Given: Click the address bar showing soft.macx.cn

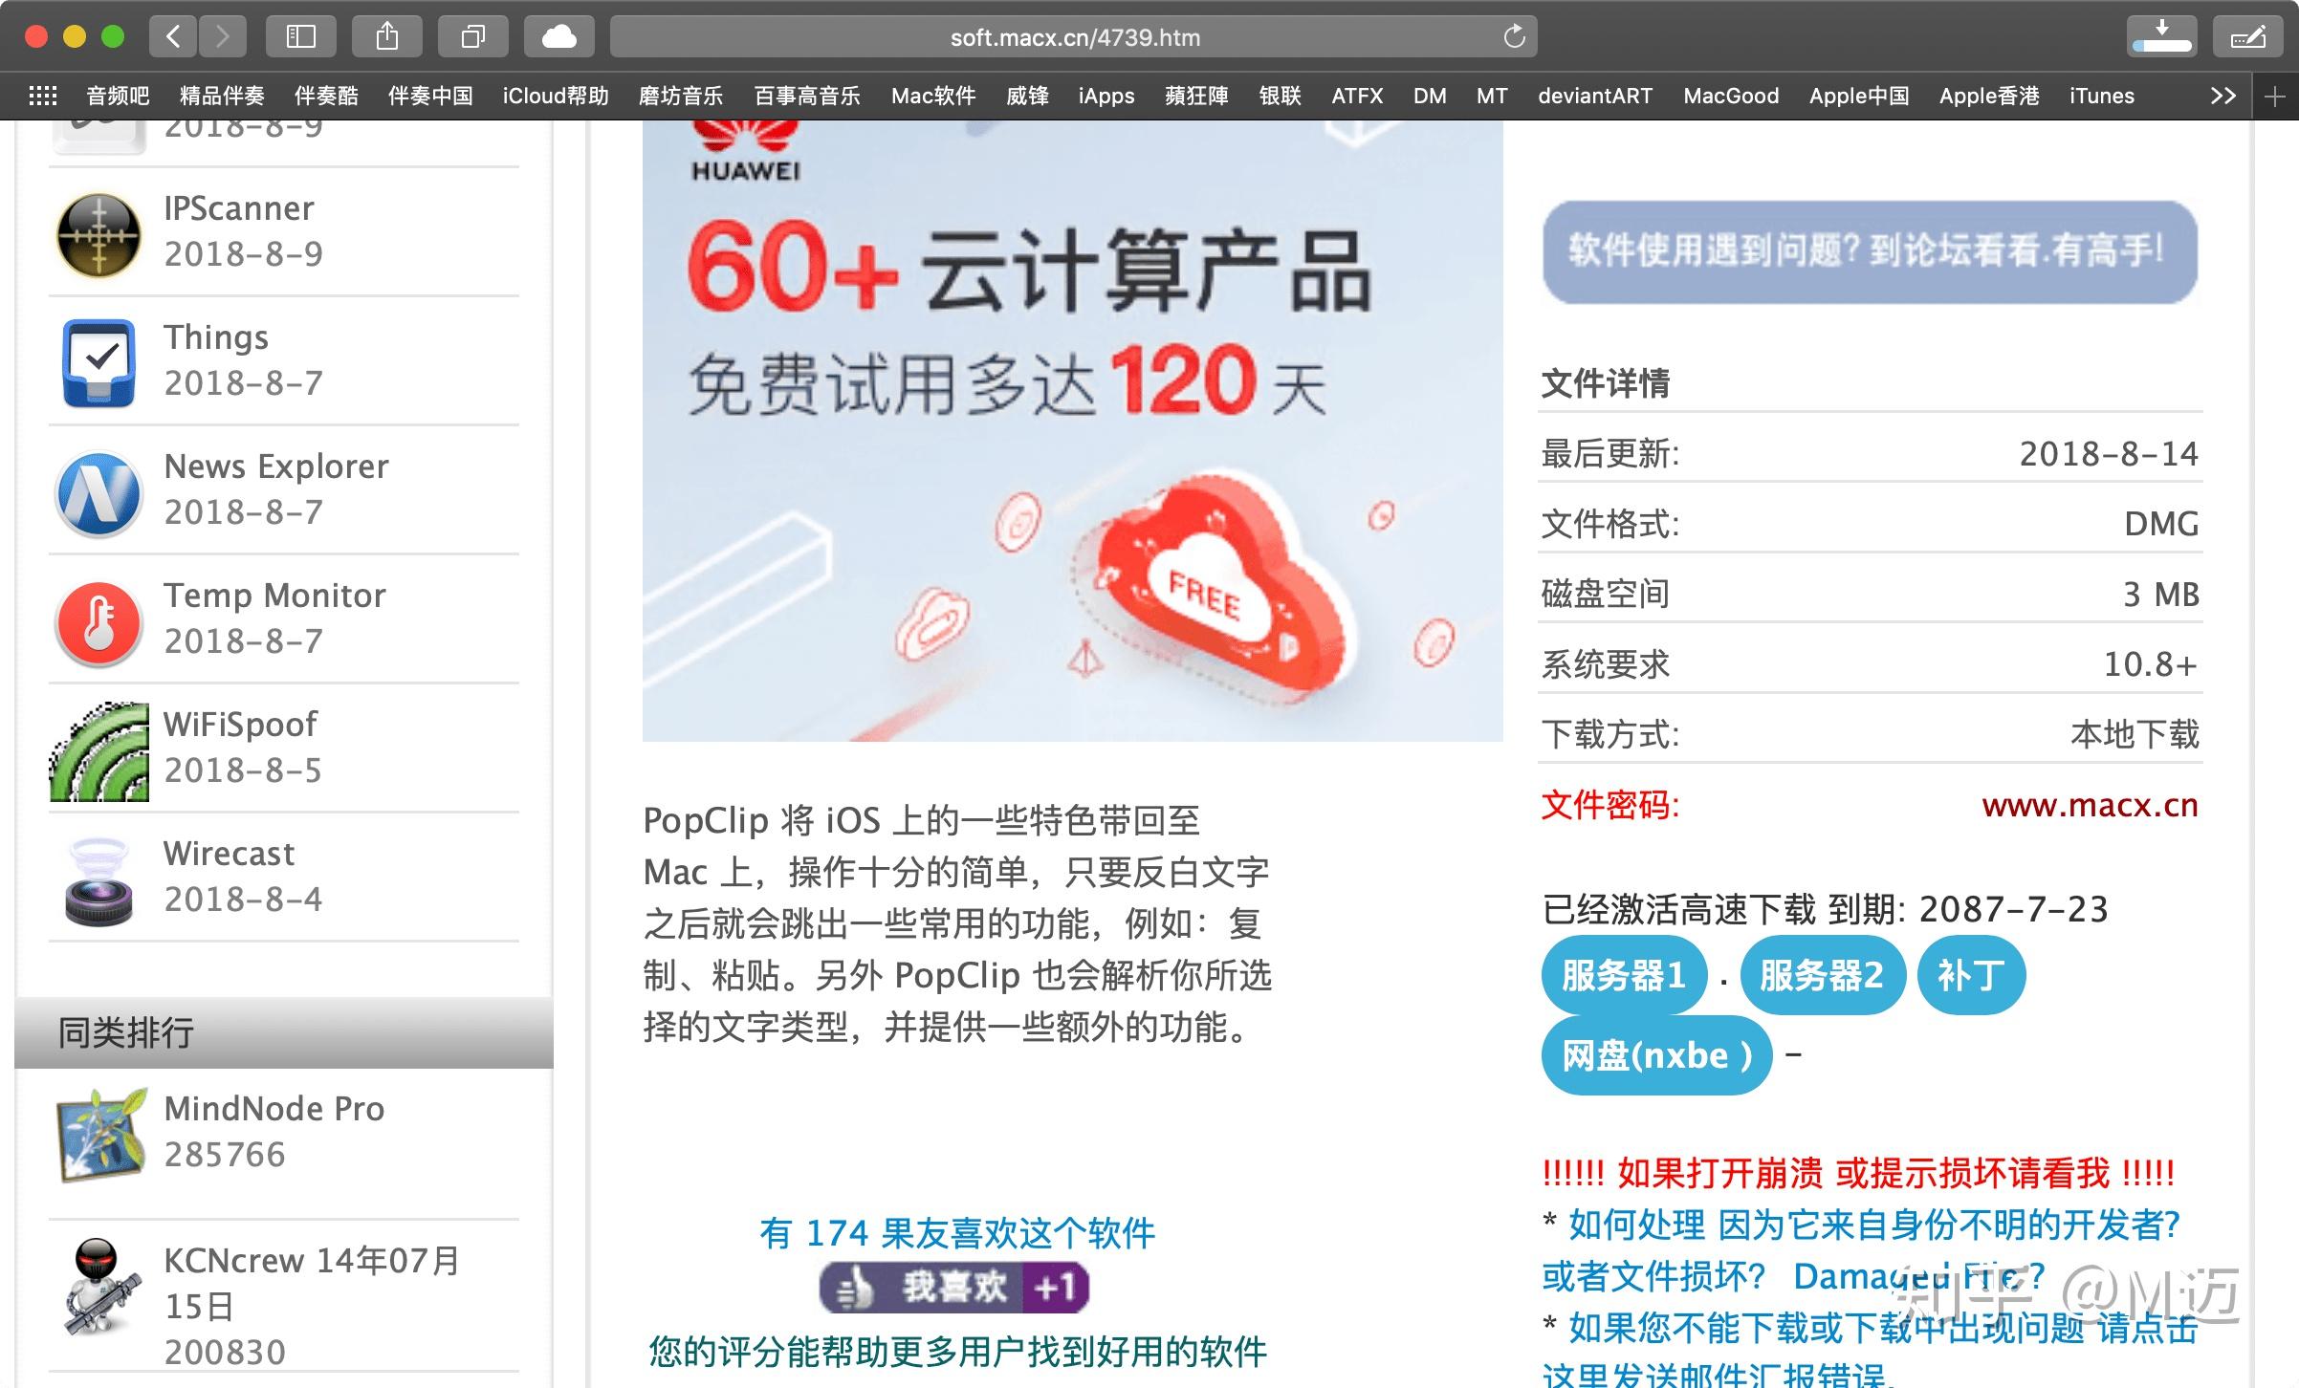Looking at the screenshot, I should (1073, 37).
